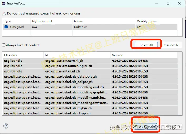Select row org.eclipse.babel.nls_modeling.mdt.bp...
This screenshot has width=186, height=134.
tap(90, 98)
